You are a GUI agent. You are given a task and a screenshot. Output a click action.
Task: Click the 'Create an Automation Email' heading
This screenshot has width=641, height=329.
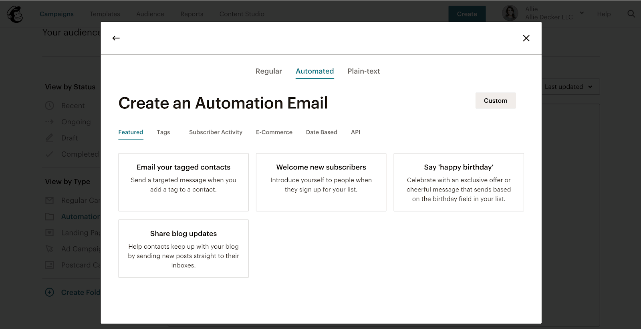pos(223,103)
